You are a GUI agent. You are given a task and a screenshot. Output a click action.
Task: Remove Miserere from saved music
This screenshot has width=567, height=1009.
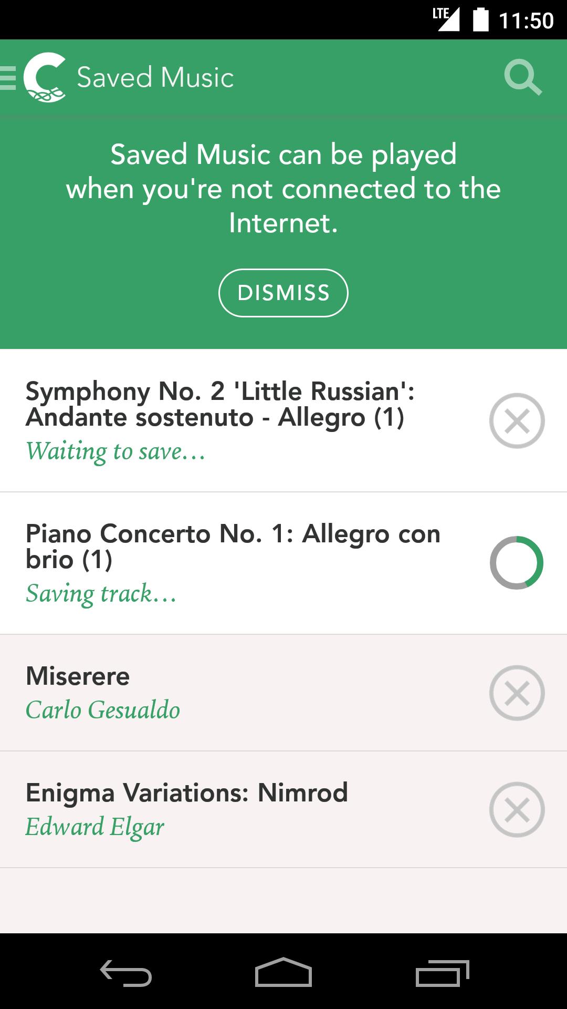(517, 693)
